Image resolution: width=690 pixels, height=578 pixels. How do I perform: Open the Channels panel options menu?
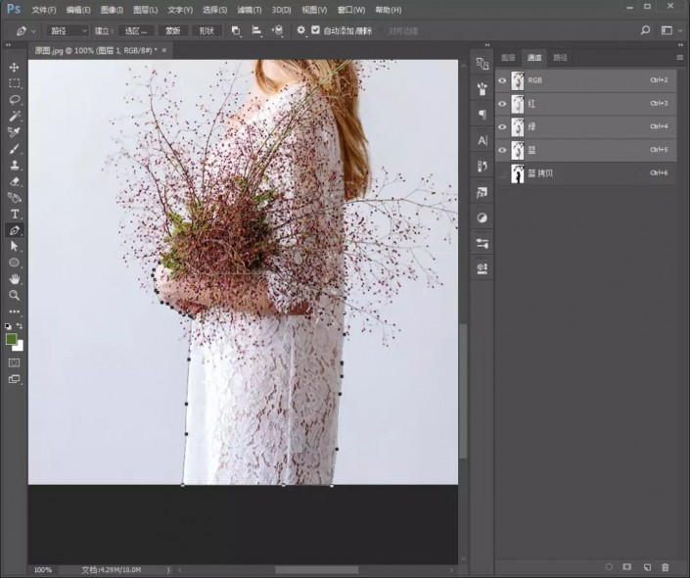(x=679, y=58)
